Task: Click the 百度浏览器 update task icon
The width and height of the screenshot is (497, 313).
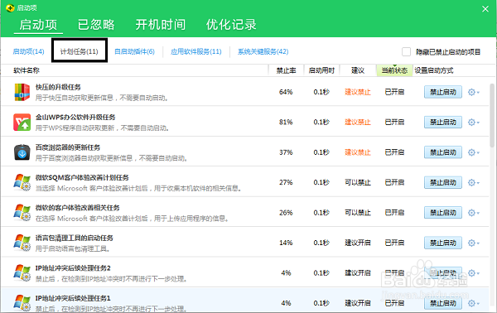Action: (x=22, y=152)
